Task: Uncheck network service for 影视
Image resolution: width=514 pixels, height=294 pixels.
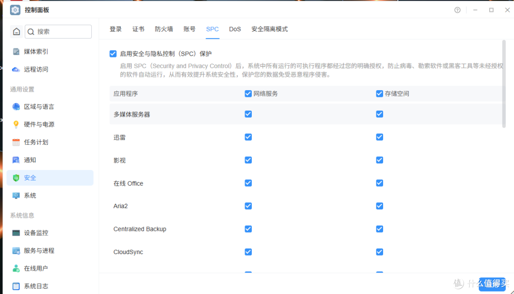Action: [x=248, y=160]
